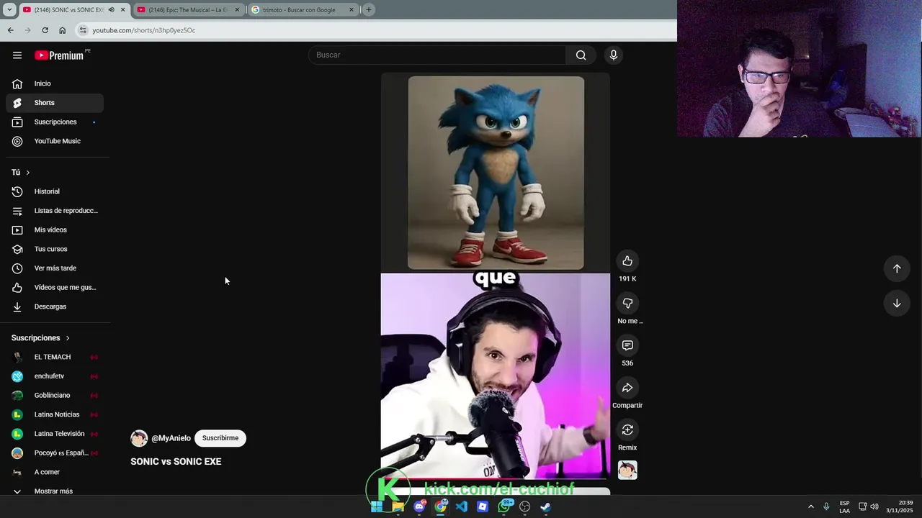Click the Buscar search field
The image size is (922, 518).
437,55
